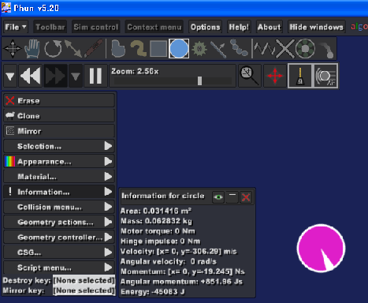The height and width of the screenshot is (303, 368).
Task: Select the Move tool
Action: (13, 49)
